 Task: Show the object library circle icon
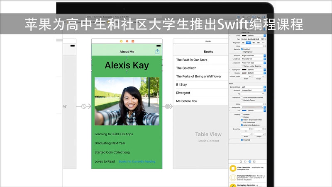pos(250,161)
